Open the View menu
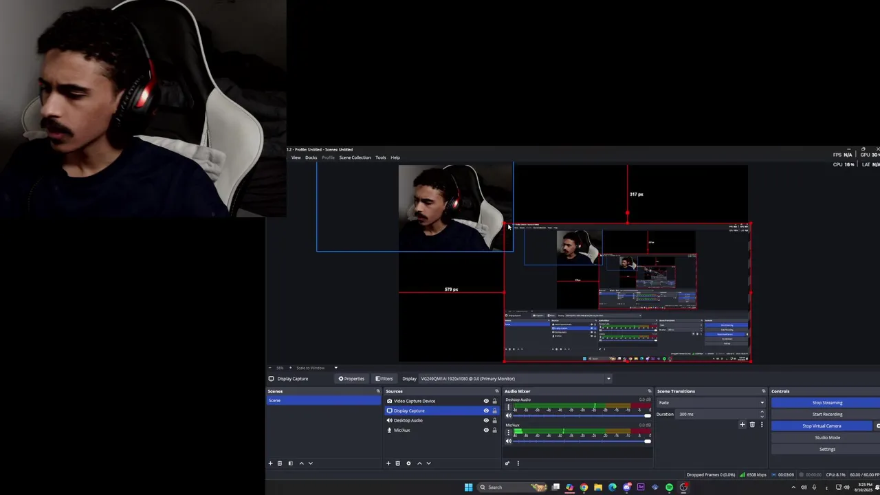This screenshot has height=495, width=880. tap(296, 157)
